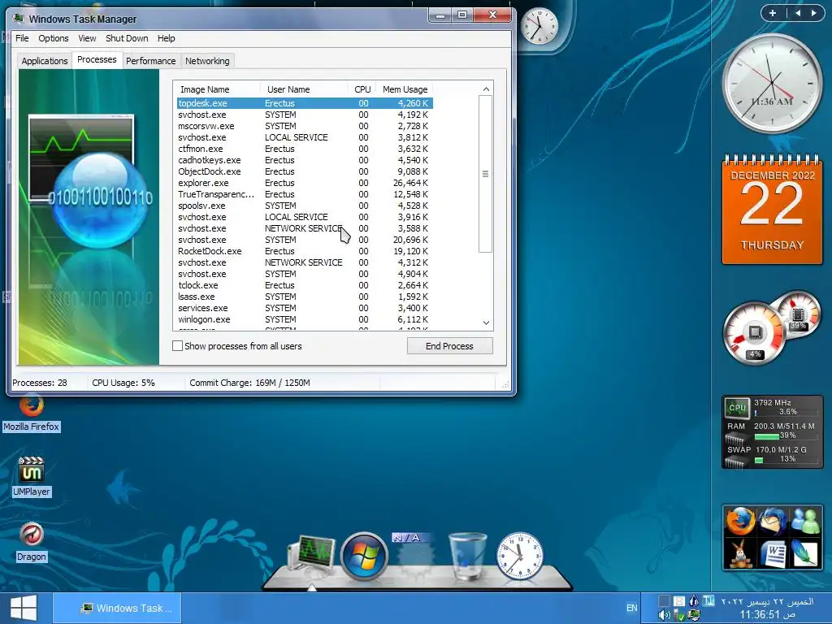This screenshot has height=624, width=832.
Task: Open the Dragon desktop icon
Action: click(32, 542)
